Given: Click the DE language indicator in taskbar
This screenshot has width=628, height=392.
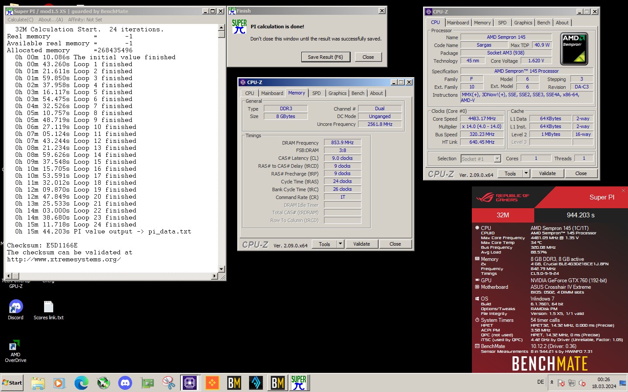Looking at the screenshot, I should [x=540, y=382].
